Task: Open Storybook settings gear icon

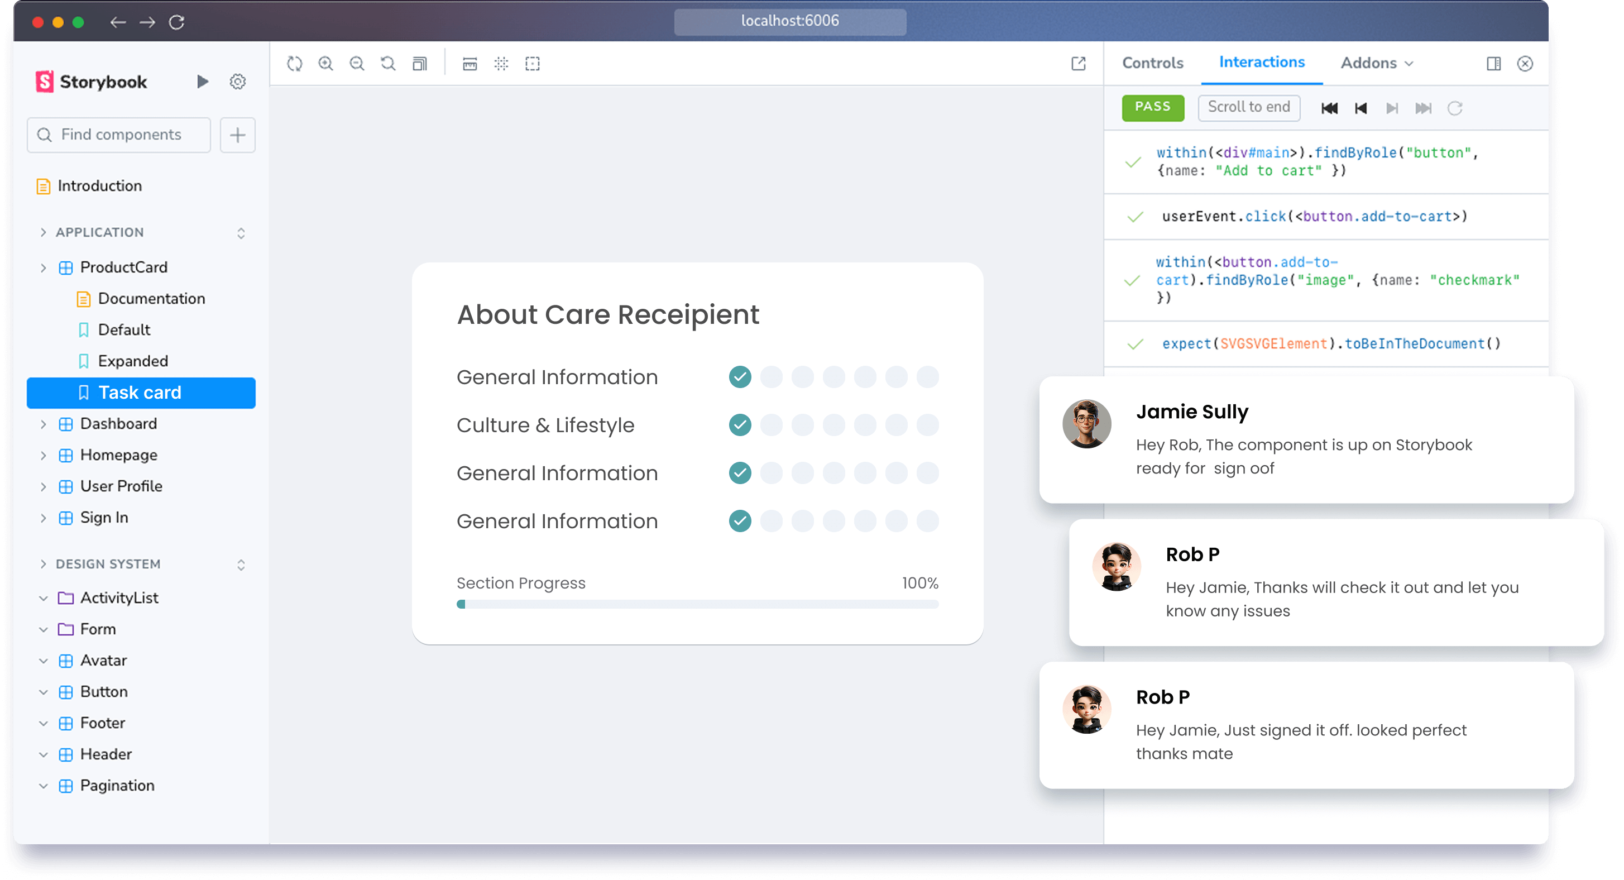Action: pyautogui.click(x=238, y=82)
